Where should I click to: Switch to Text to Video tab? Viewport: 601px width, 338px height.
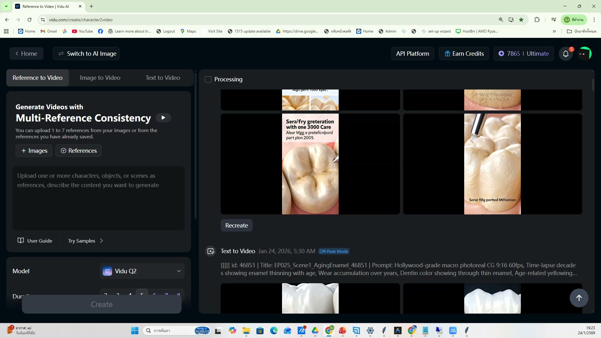(162, 78)
